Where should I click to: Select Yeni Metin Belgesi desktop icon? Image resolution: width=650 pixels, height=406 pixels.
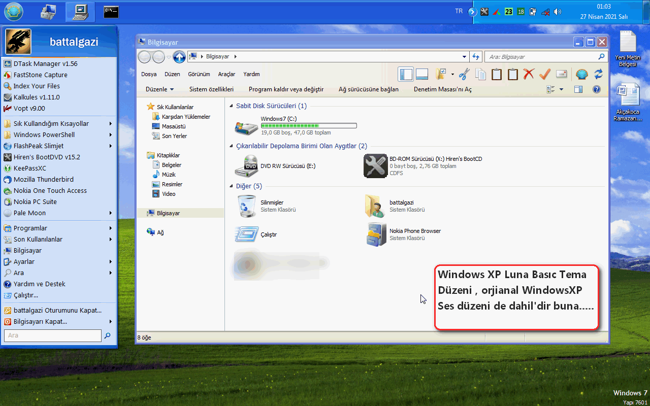[x=628, y=49]
